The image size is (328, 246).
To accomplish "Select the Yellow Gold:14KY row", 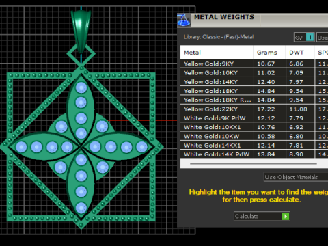I will (254, 82).
